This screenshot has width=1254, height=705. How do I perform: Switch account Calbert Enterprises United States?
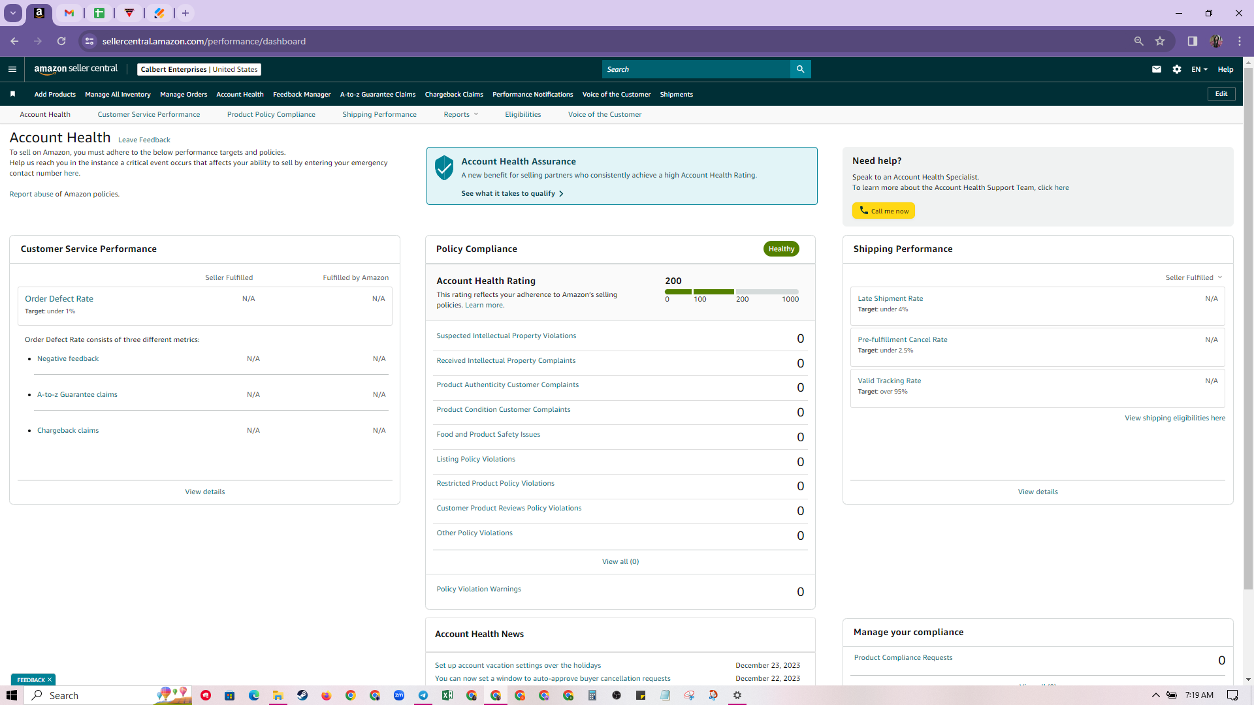(199, 69)
